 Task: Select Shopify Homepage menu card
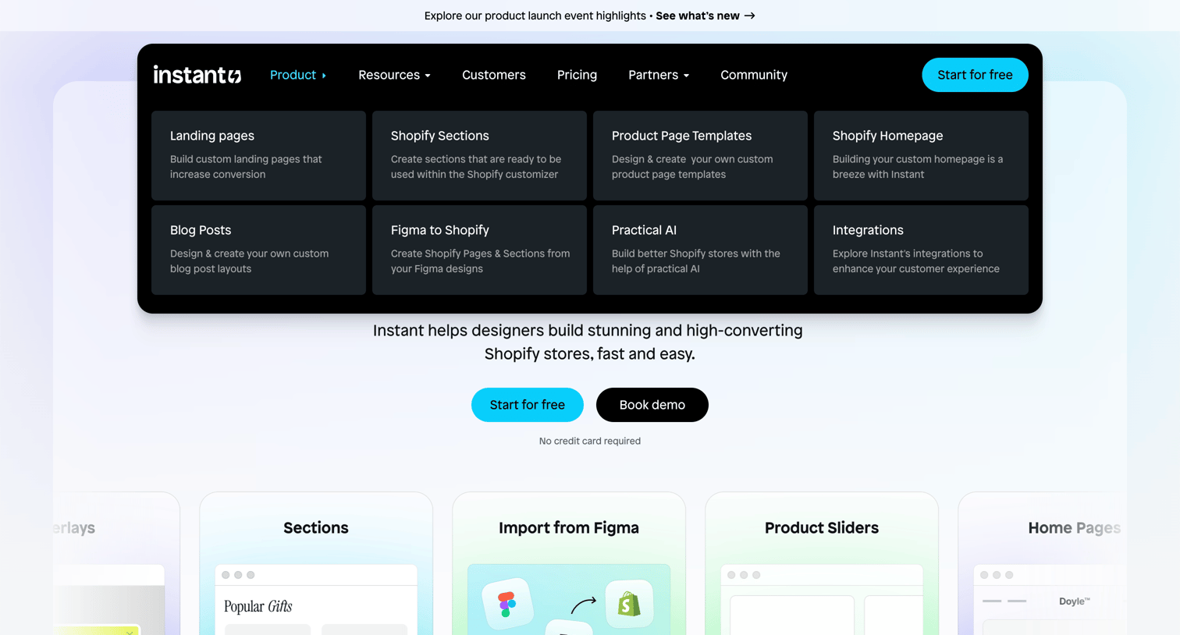921,155
